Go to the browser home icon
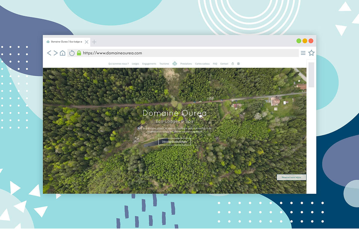 point(63,53)
